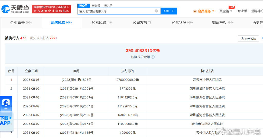Click case number (2023)粤0391执2506号
Image resolution: width=263 pixels, height=138 pixels.
click(77, 115)
